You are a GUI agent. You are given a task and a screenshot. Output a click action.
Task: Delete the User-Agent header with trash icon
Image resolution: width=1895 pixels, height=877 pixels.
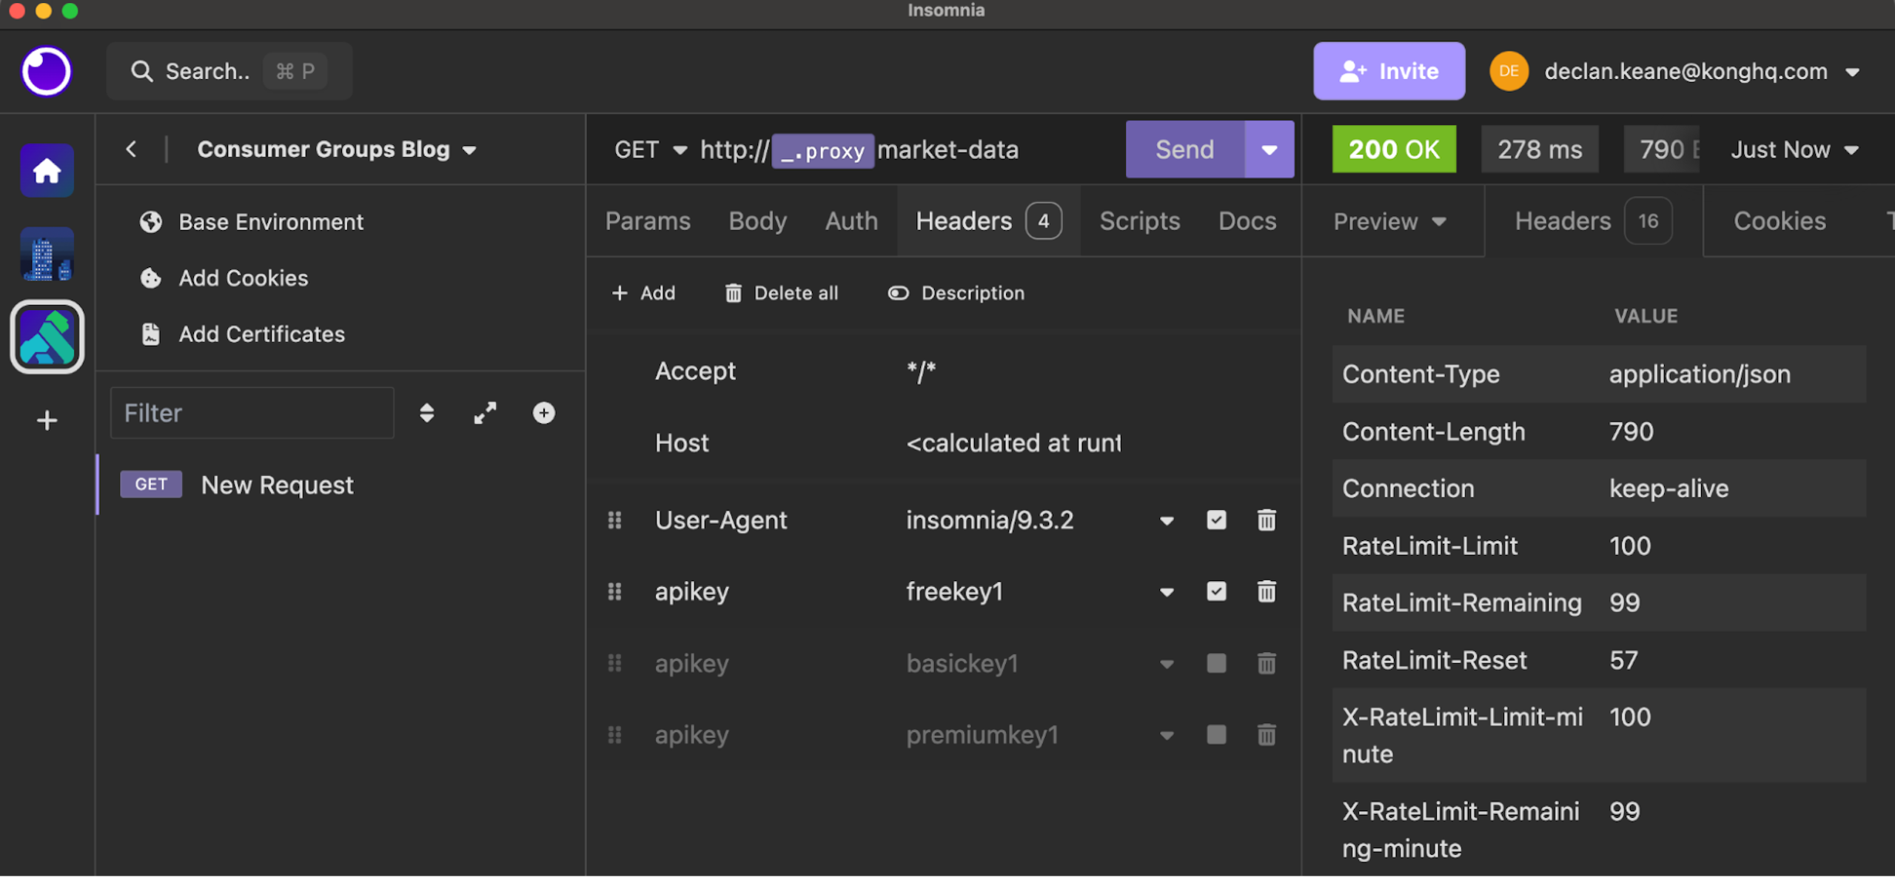point(1266,520)
